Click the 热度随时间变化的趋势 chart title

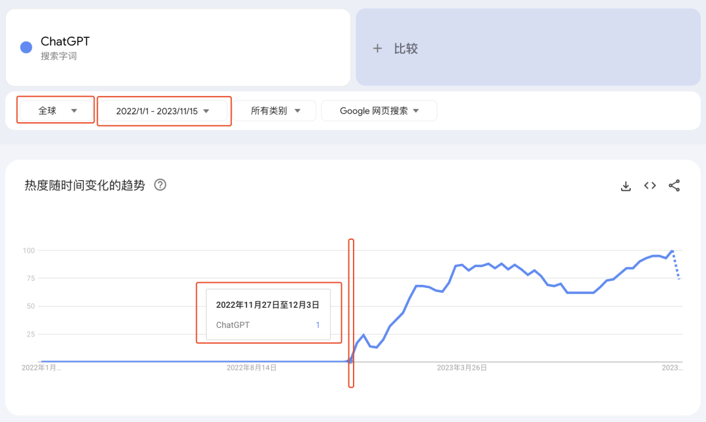(x=84, y=186)
